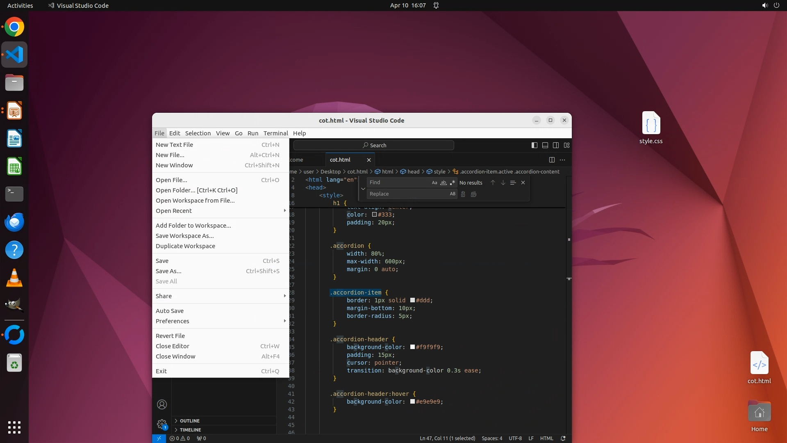Open the Terminal menu

click(275, 133)
